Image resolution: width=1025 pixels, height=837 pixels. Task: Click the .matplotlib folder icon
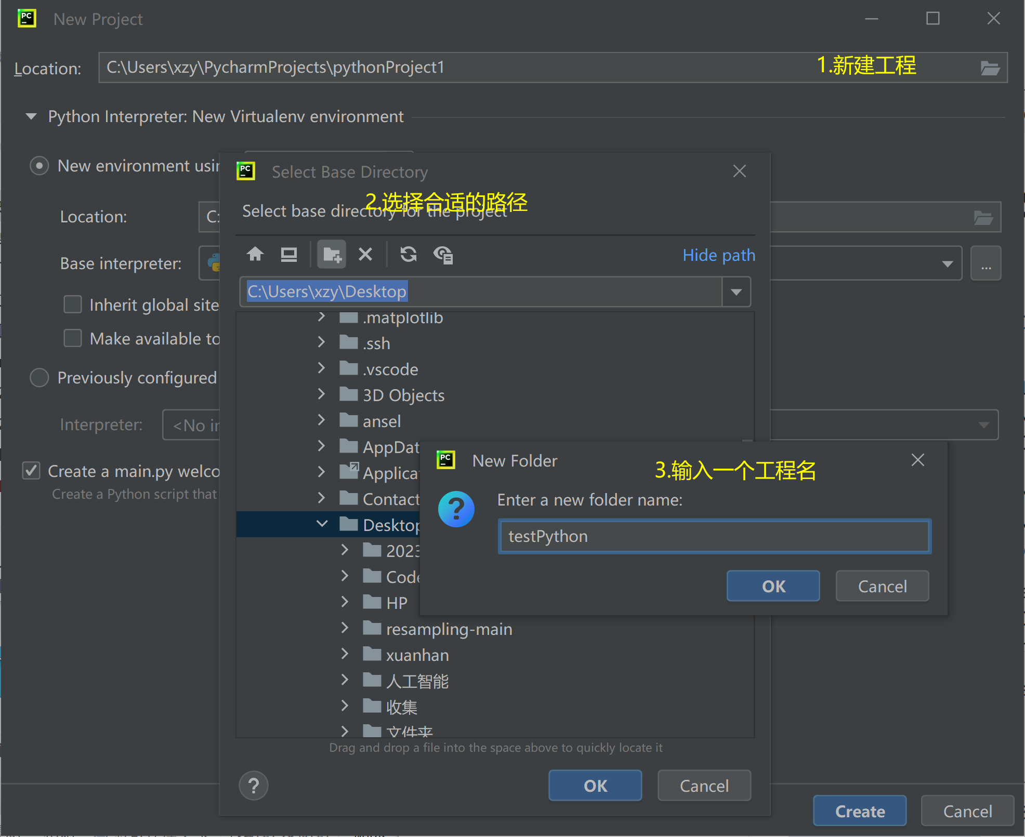pyautogui.click(x=348, y=317)
